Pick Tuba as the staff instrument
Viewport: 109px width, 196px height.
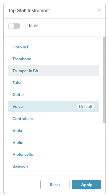tap(53, 83)
